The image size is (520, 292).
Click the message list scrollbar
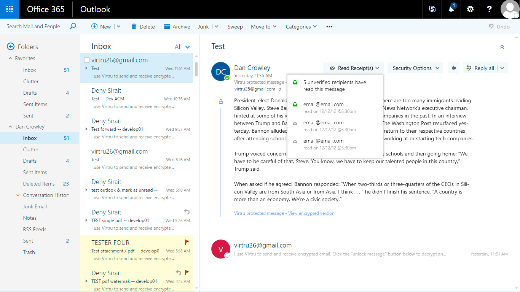click(196, 69)
